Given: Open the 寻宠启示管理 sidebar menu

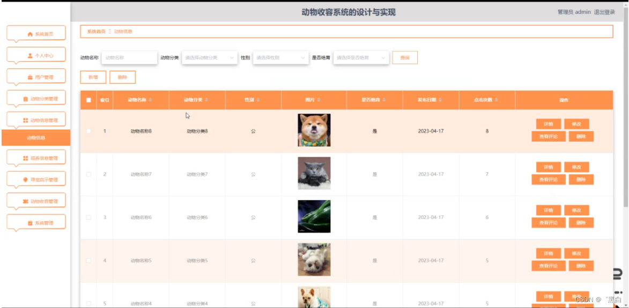Looking at the screenshot, I should (36, 180).
